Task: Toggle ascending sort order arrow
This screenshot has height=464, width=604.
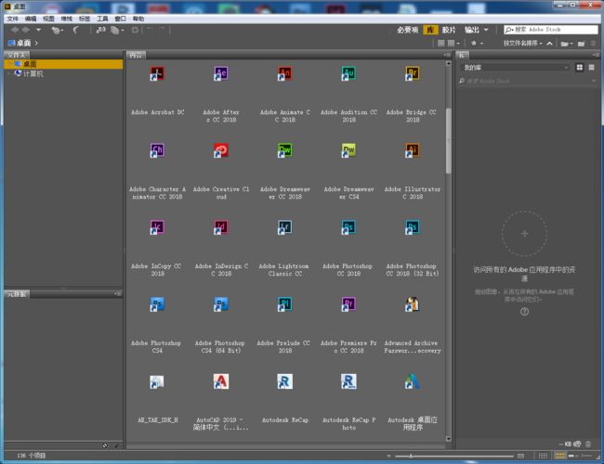Action: [x=550, y=43]
